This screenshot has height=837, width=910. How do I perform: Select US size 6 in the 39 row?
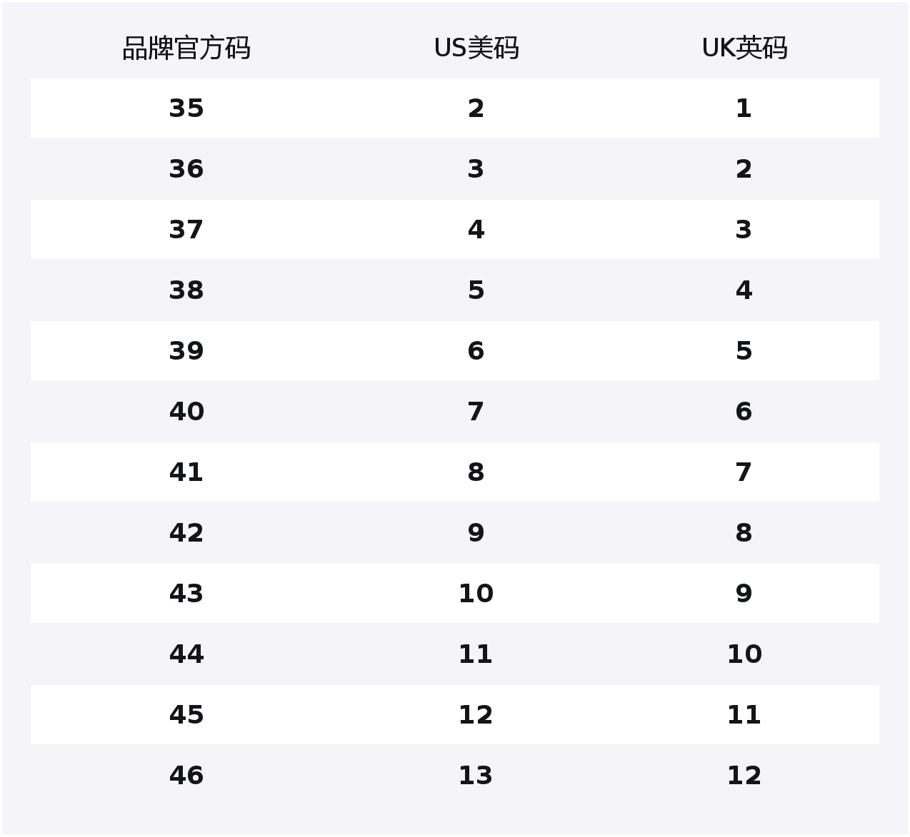[476, 351]
